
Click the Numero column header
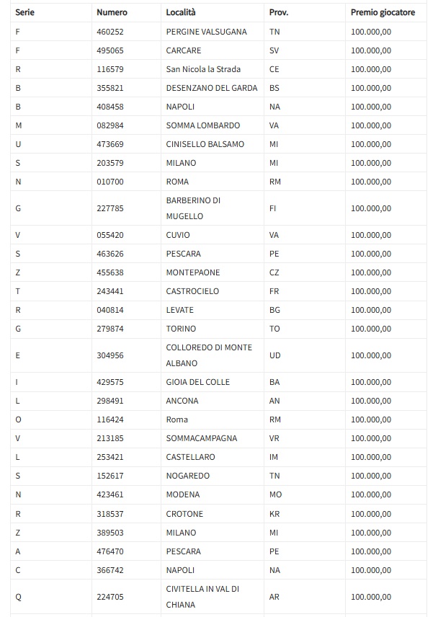(x=112, y=12)
